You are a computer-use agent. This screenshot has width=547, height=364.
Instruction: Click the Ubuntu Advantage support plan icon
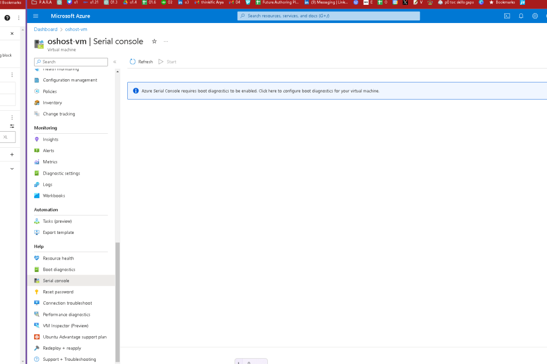point(37,337)
